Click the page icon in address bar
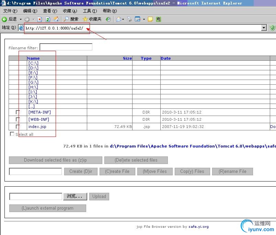This screenshot has height=235, width=276. [21, 28]
